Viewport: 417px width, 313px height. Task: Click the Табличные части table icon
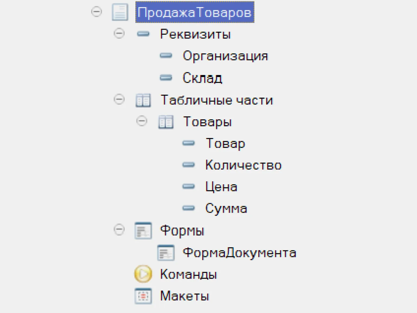point(143,100)
